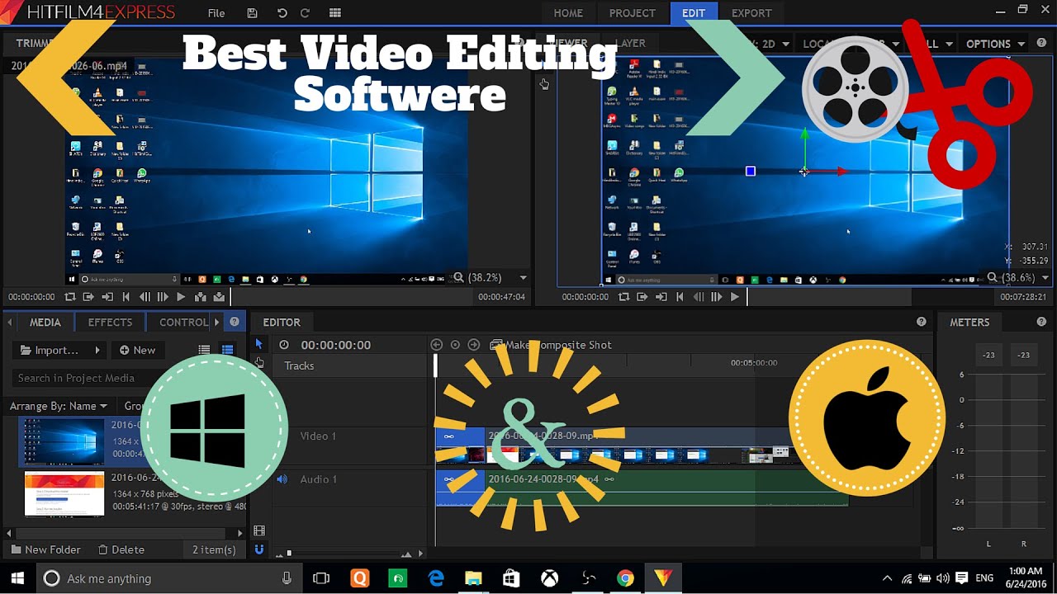The height and width of the screenshot is (594, 1057).
Task: Click the Delete button in Media panel
Action: click(x=121, y=549)
